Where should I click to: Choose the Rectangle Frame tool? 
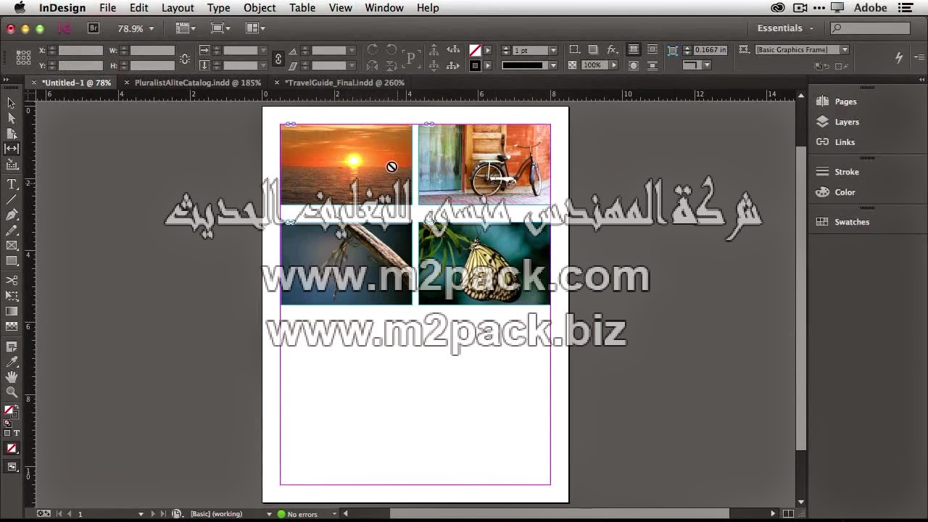(x=11, y=246)
